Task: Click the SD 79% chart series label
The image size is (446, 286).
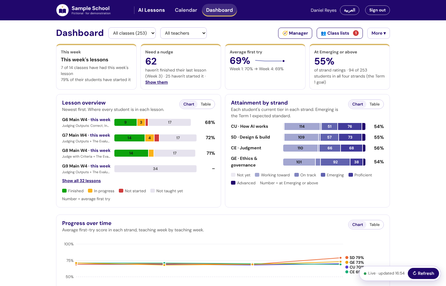Action: 356,258
